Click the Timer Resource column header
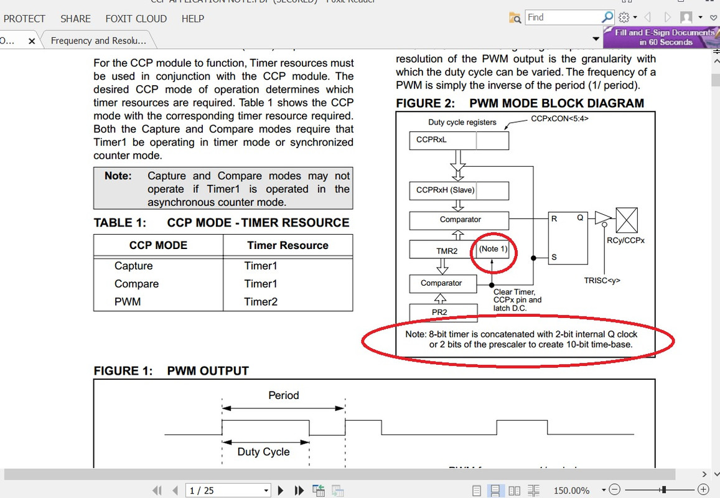720x498 pixels. coord(288,245)
